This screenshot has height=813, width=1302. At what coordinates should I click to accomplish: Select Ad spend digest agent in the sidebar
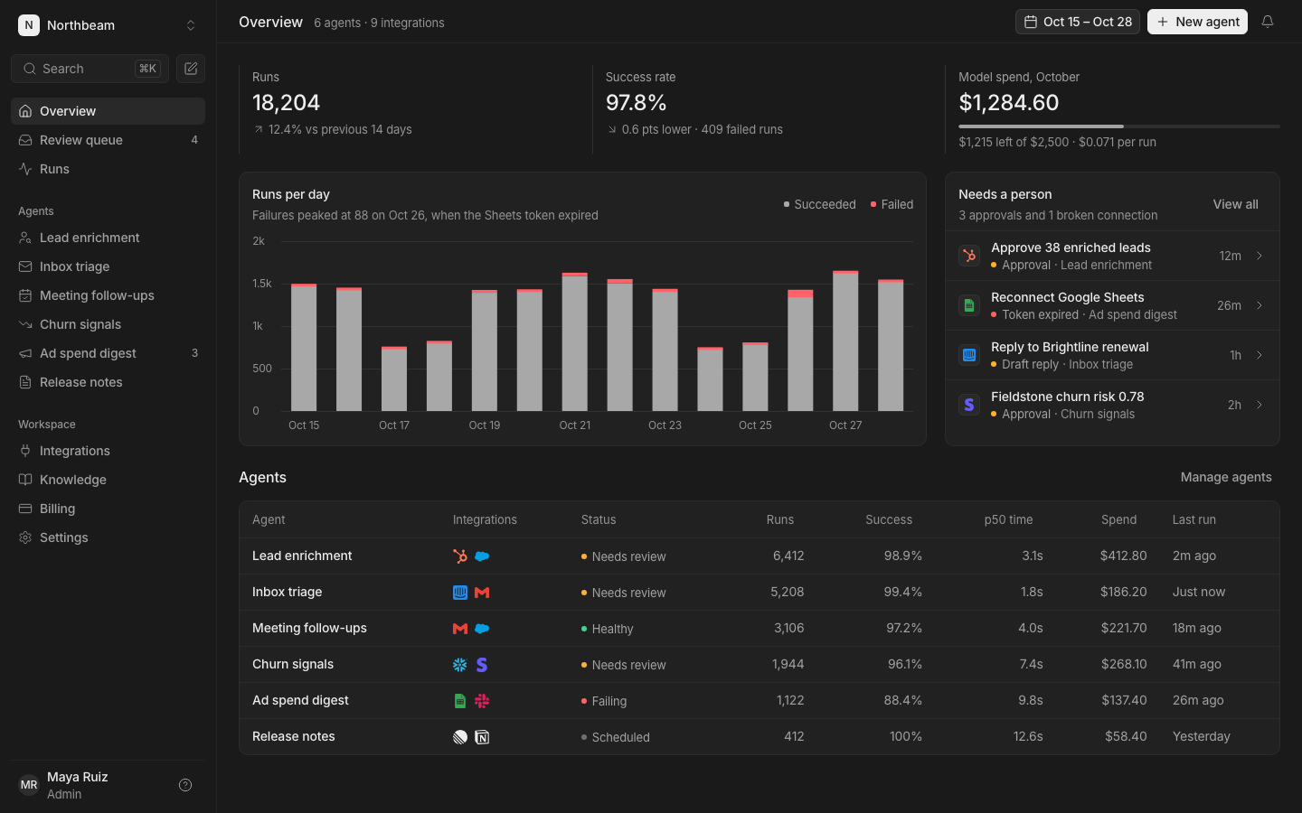[x=108, y=353]
